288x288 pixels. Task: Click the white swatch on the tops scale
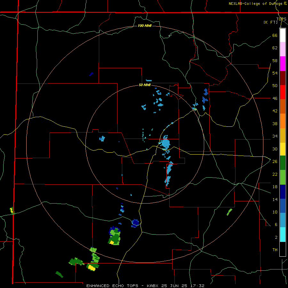pyautogui.click(x=283, y=35)
